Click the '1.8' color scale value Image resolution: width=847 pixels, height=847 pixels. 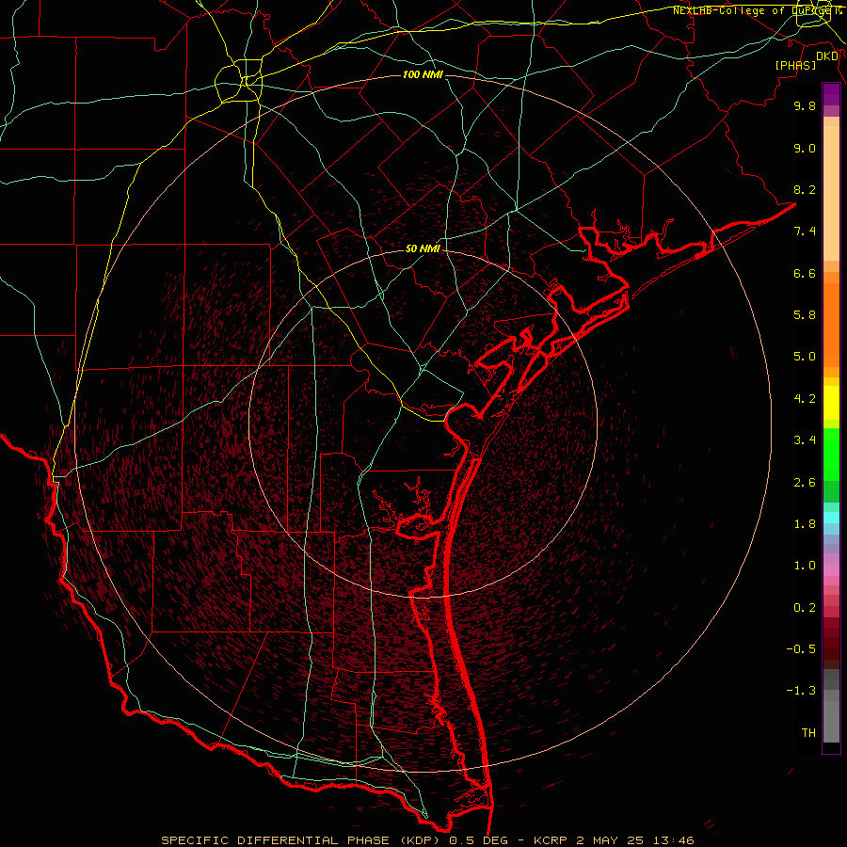click(805, 524)
